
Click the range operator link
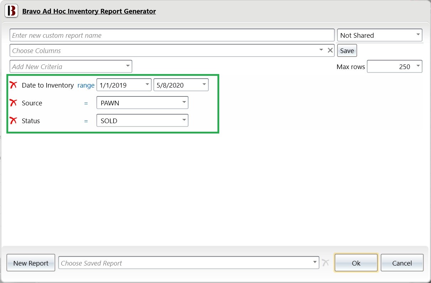(86, 85)
